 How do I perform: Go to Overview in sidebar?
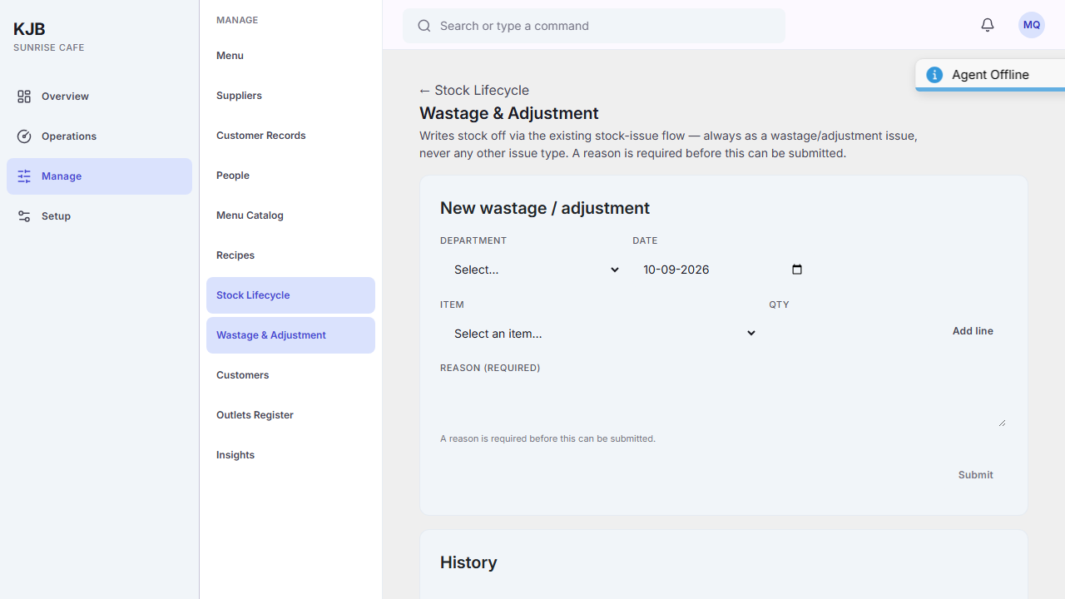(99, 97)
